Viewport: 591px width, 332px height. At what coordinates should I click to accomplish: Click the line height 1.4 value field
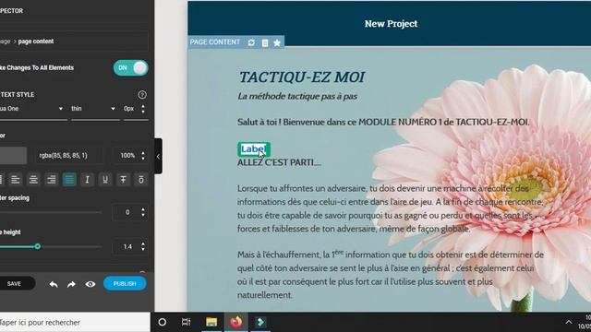(127, 246)
